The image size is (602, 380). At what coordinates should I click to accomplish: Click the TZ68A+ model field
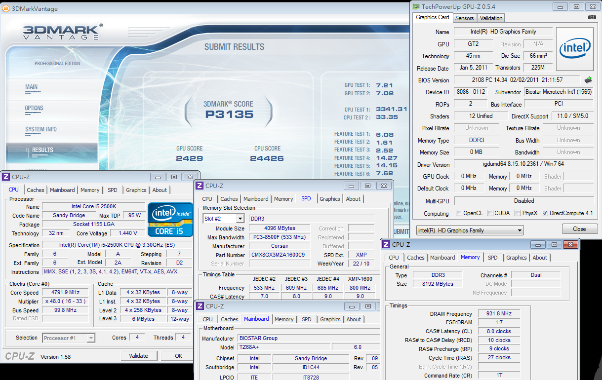tap(283, 347)
